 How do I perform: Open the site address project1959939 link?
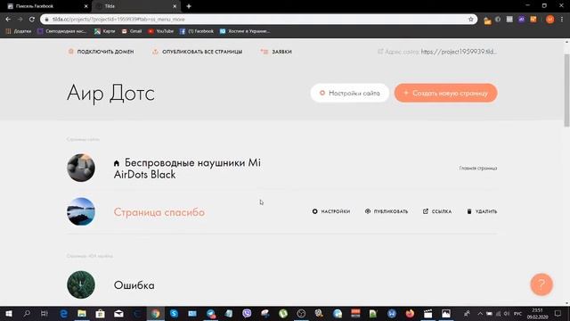pos(459,52)
